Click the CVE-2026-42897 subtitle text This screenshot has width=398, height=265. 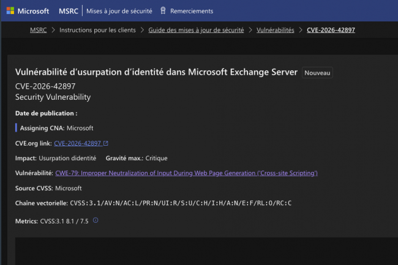(x=45, y=86)
